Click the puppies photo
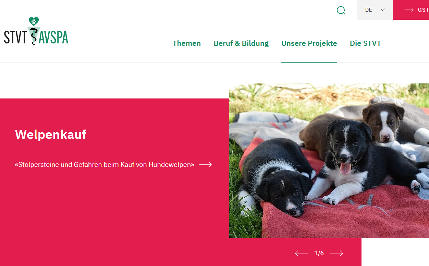Image resolution: width=429 pixels, height=266 pixels. (x=329, y=161)
